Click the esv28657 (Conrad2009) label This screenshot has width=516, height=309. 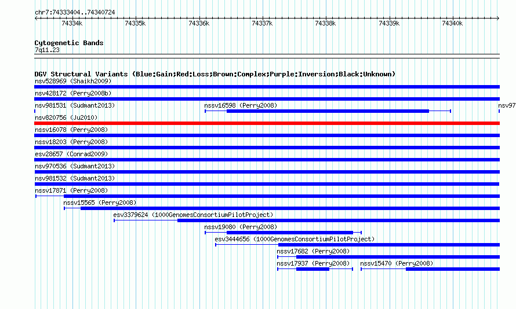point(71,154)
